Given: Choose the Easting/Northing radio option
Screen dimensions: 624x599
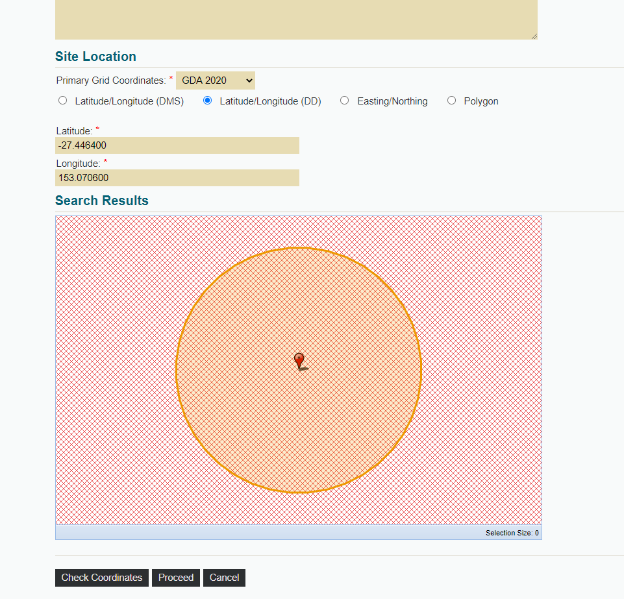Looking at the screenshot, I should [345, 101].
